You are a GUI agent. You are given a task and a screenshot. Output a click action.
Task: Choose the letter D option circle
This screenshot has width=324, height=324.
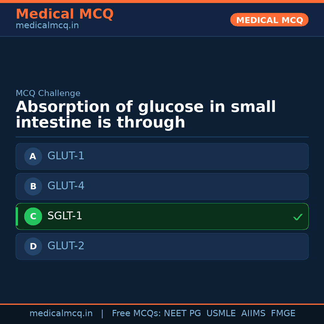[x=33, y=246]
